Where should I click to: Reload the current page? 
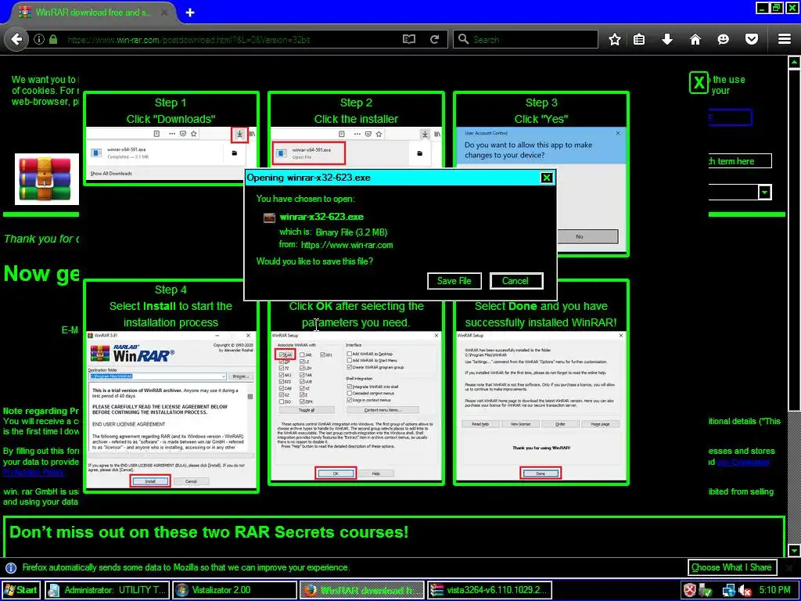[x=435, y=39]
